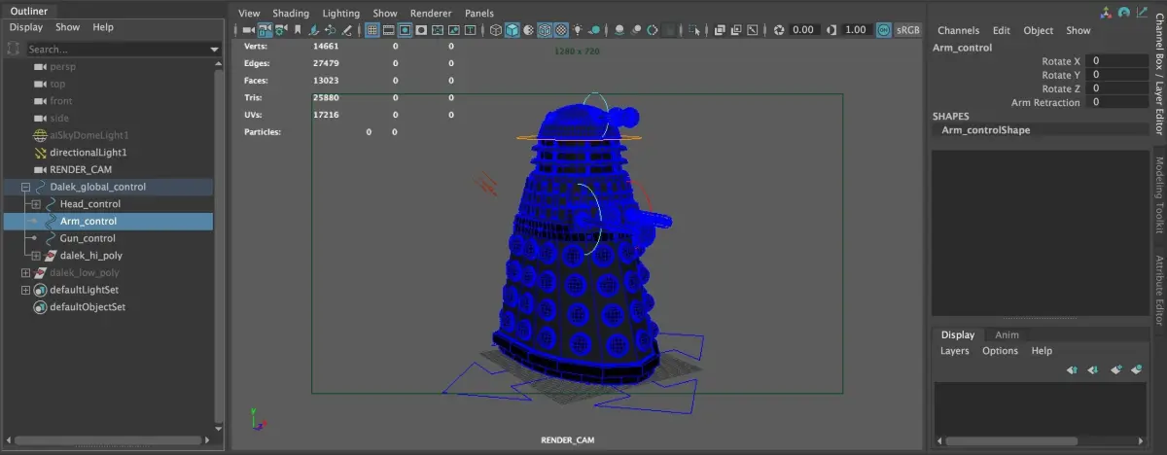
Task: Open the Renderer menu
Action: click(431, 14)
